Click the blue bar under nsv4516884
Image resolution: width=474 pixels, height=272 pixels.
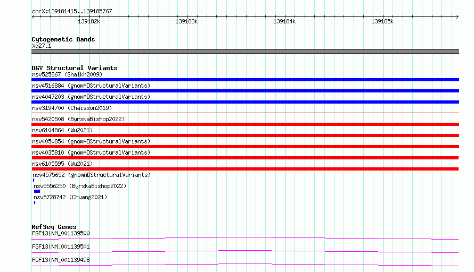tap(245, 91)
